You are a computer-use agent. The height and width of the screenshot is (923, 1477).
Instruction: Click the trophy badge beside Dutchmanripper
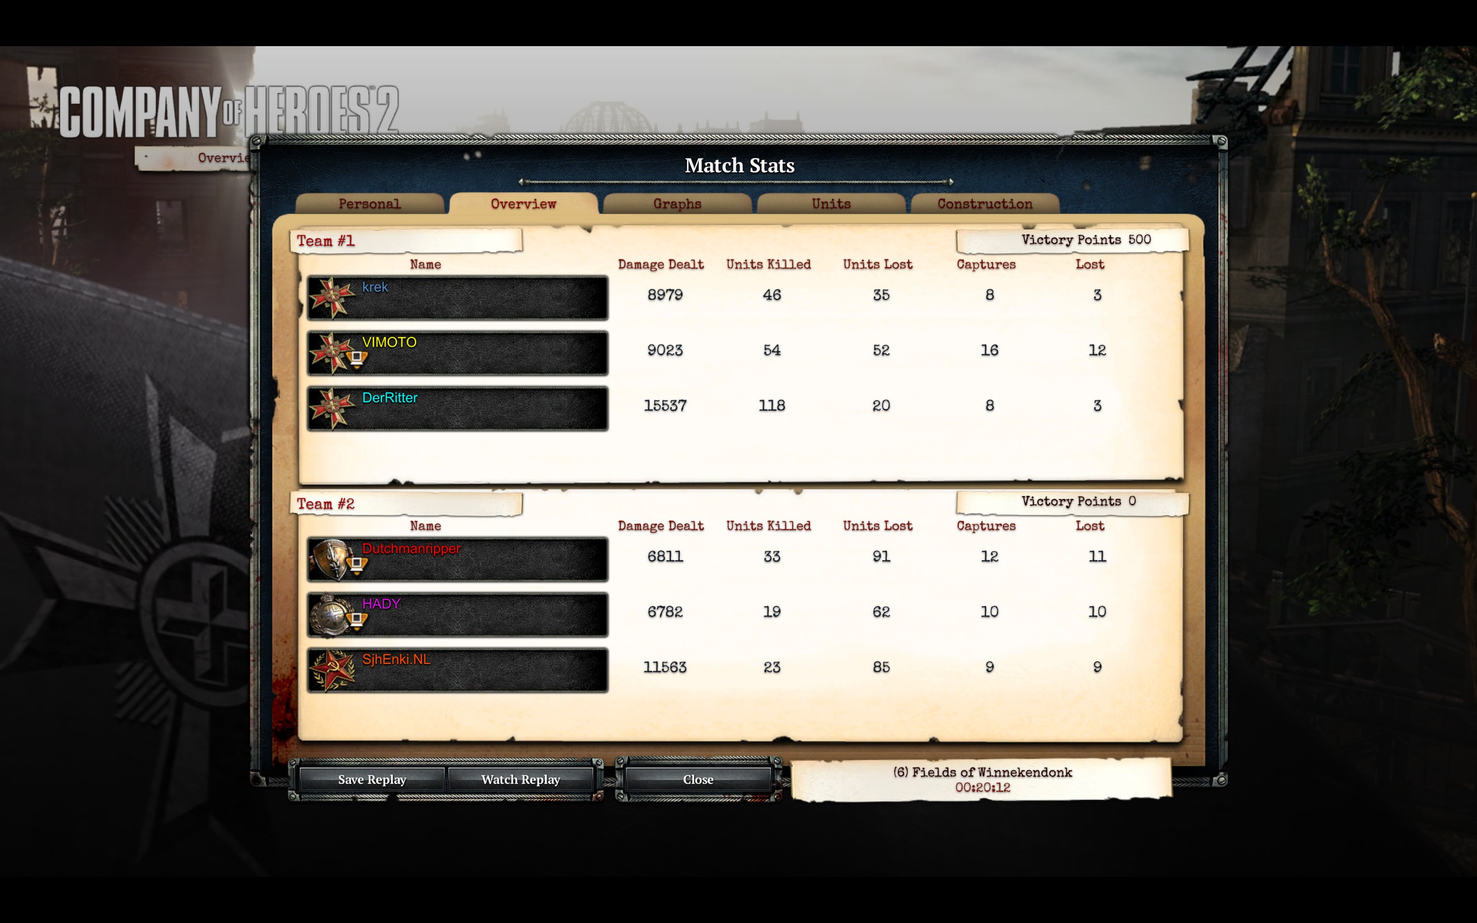(x=357, y=566)
